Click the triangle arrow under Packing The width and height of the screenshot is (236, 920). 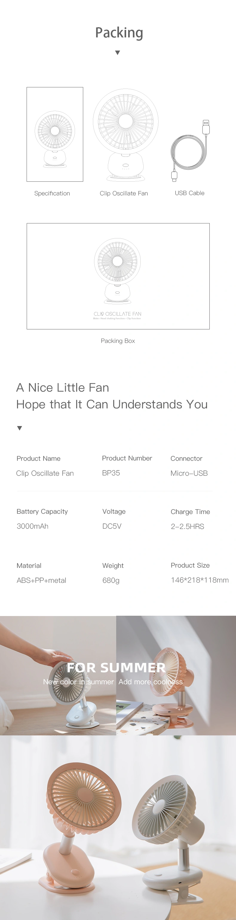click(118, 53)
